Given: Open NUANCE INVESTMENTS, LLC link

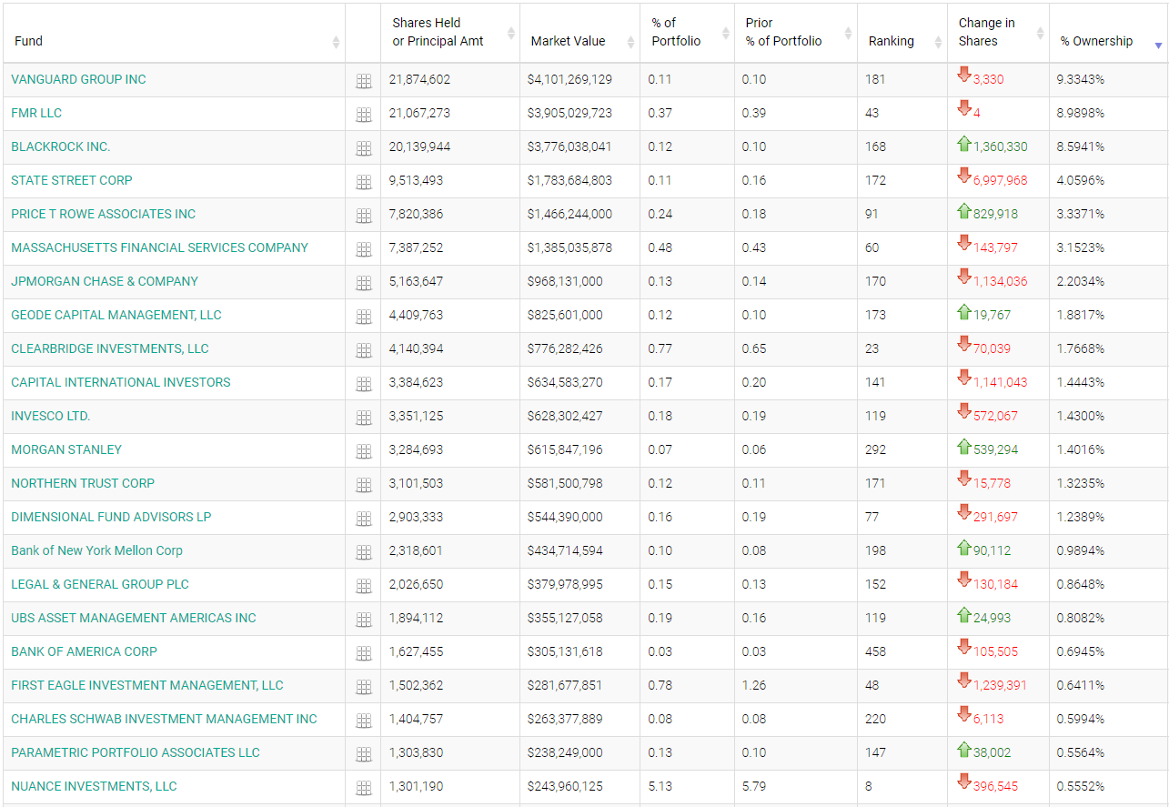Looking at the screenshot, I should coord(94,786).
